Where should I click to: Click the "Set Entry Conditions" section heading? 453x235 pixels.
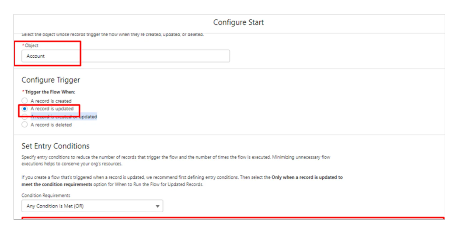click(x=56, y=146)
